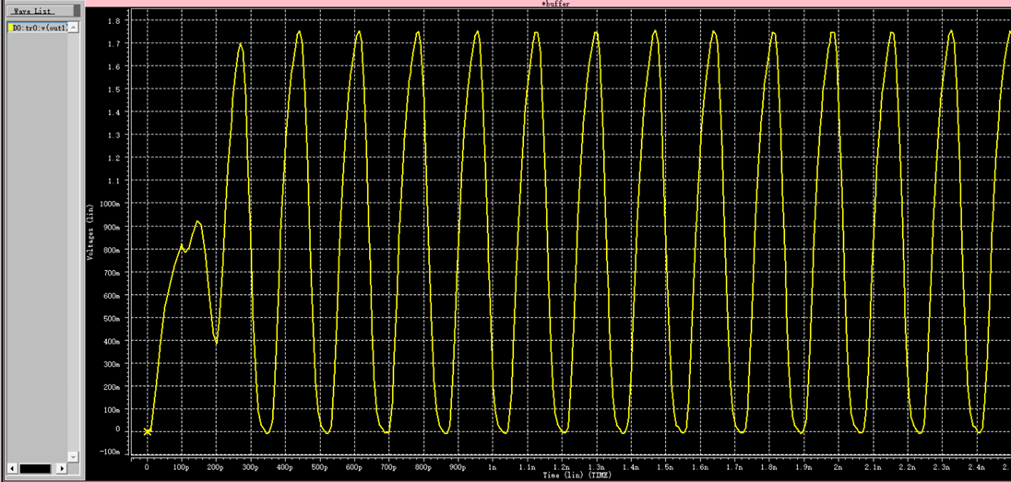Click the 100p tick label on time axis
1011x482 pixels.
pyautogui.click(x=181, y=466)
